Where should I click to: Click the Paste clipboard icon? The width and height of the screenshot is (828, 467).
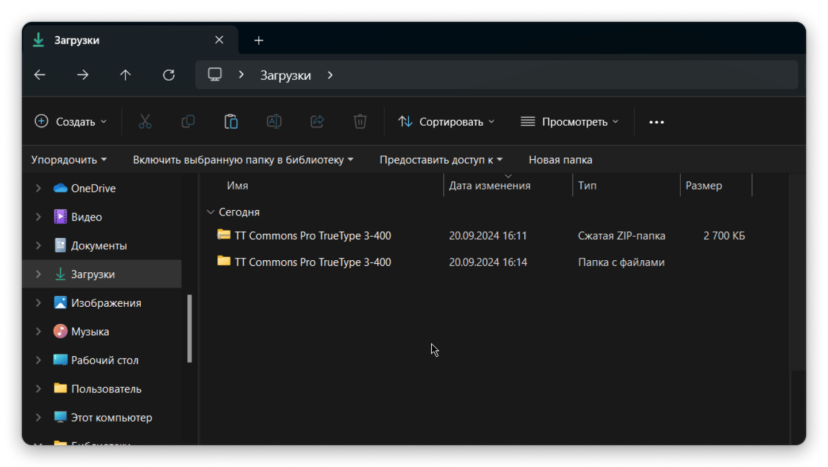(231, 121)
